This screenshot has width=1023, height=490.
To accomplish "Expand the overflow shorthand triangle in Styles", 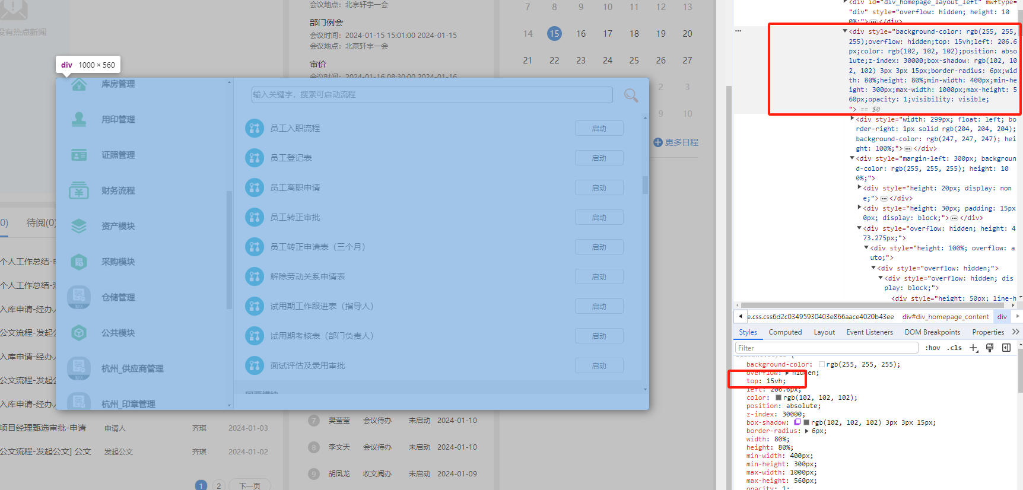I will coord(787,373).
